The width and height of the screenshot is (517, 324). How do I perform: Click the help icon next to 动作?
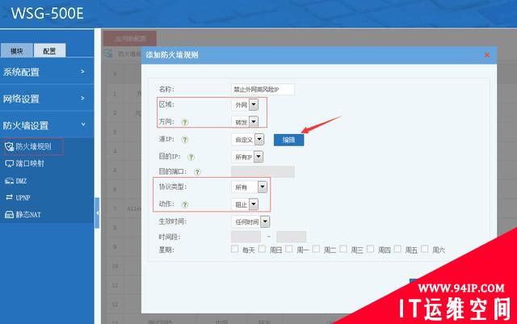tap(185, 204)
